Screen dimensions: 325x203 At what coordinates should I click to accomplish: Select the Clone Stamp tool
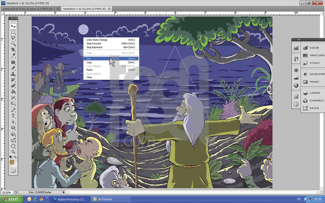[x=13, y=74]
